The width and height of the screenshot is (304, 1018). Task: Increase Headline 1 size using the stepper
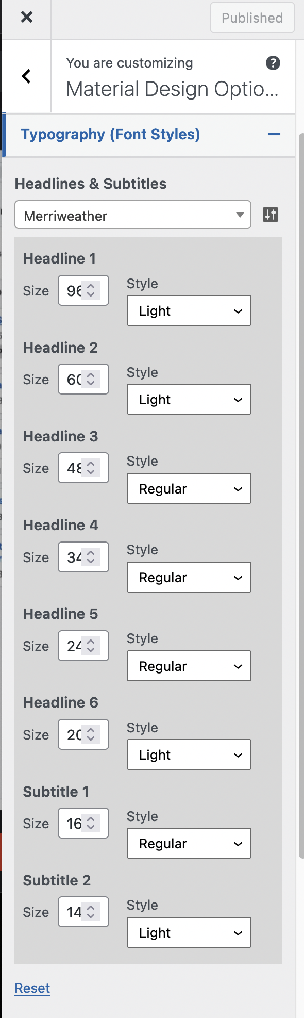pos(91,287)
